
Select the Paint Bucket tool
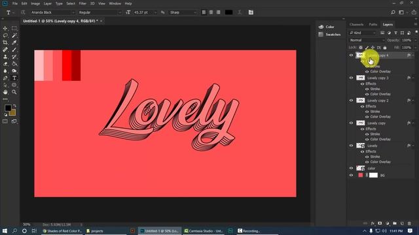pyautogui.click(x=14, y=64)
